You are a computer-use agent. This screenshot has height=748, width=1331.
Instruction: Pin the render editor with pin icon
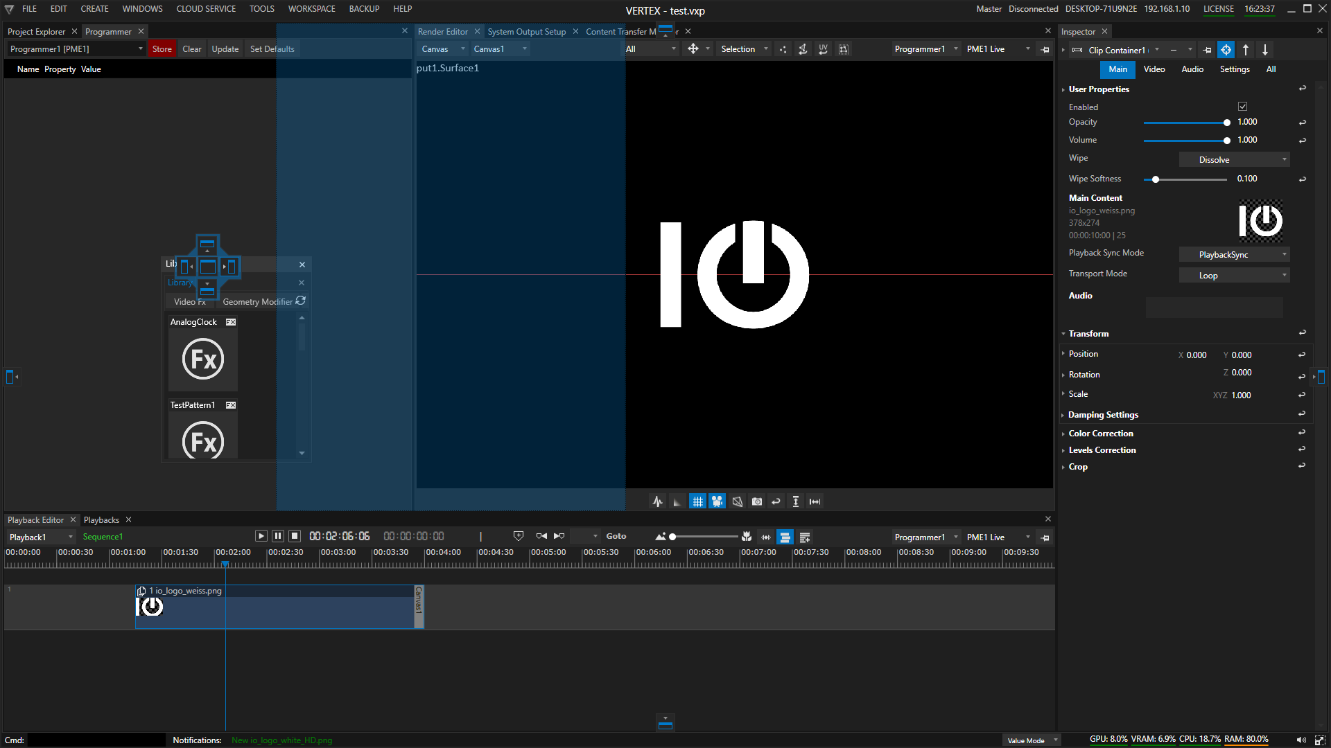(1045, 50)
